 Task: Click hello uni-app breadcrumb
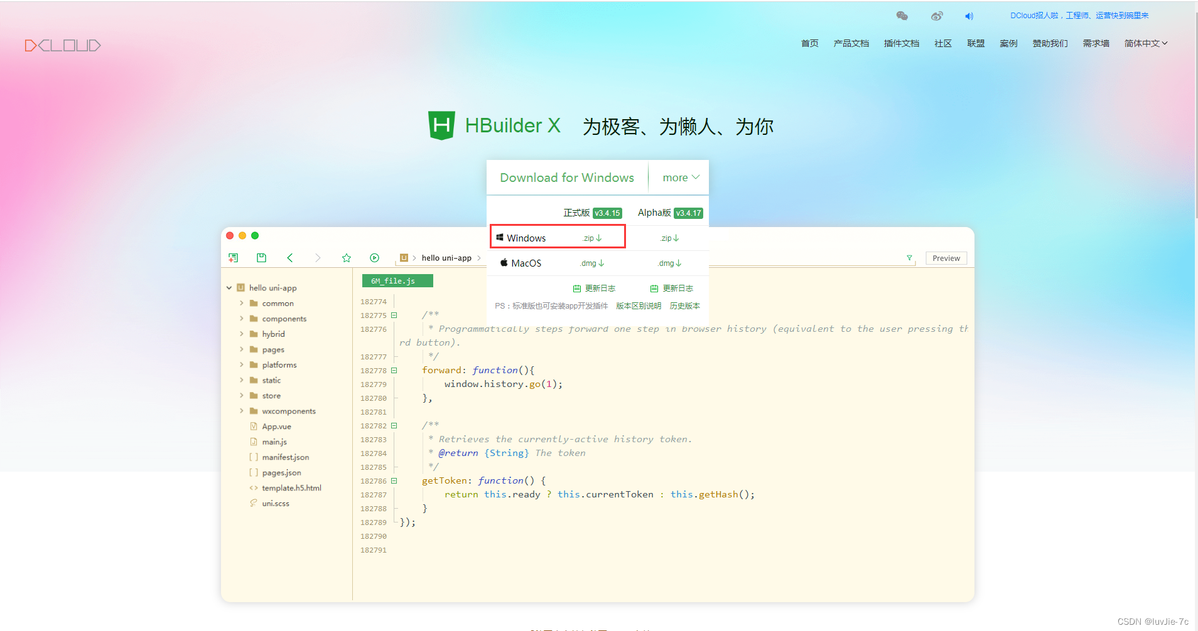(x=446, y=258)
